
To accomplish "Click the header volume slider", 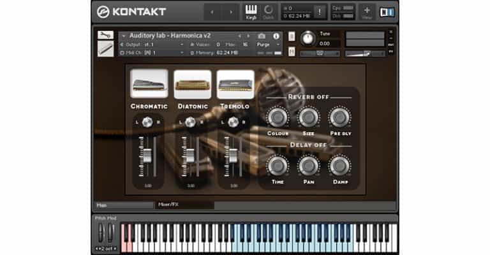I will point(365,54).
